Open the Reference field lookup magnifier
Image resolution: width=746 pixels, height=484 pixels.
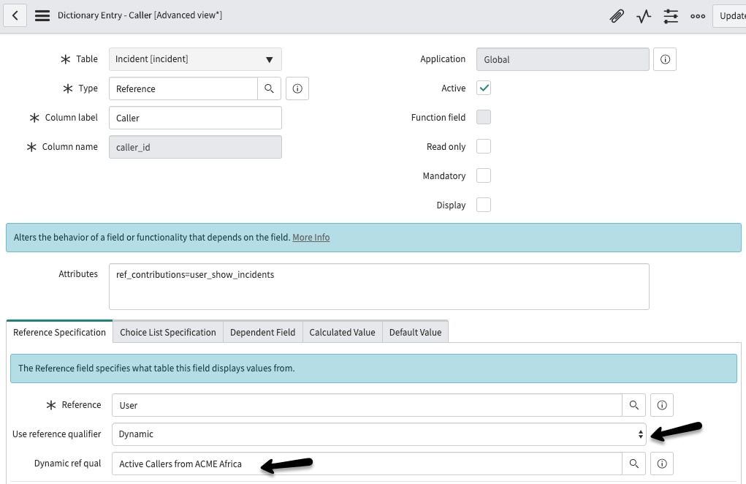(634, 404)
